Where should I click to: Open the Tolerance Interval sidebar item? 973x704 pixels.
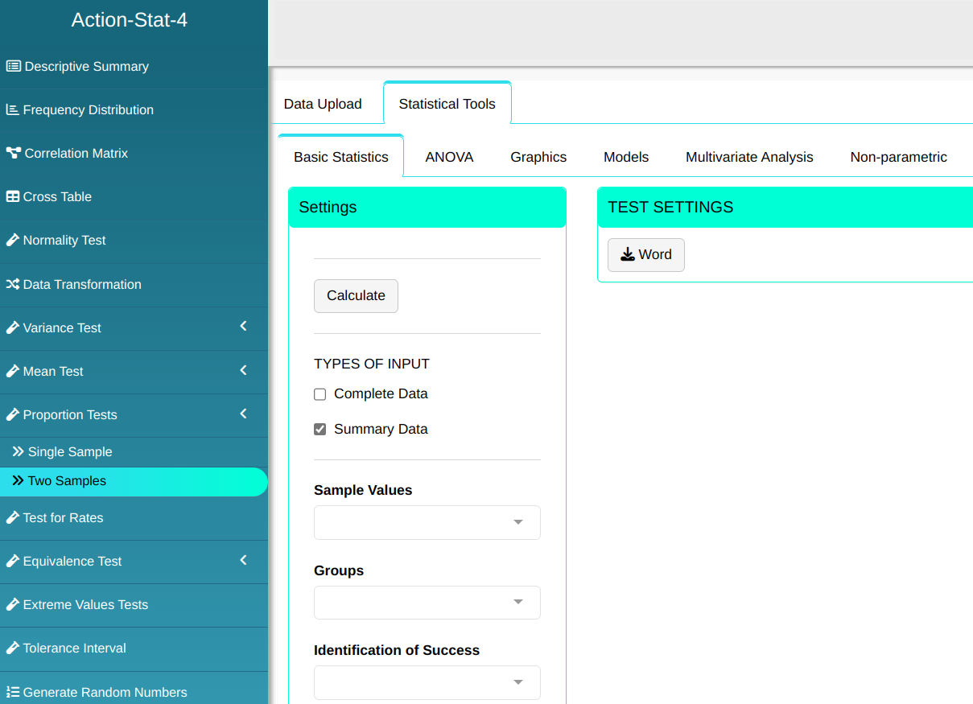point(74,648)
